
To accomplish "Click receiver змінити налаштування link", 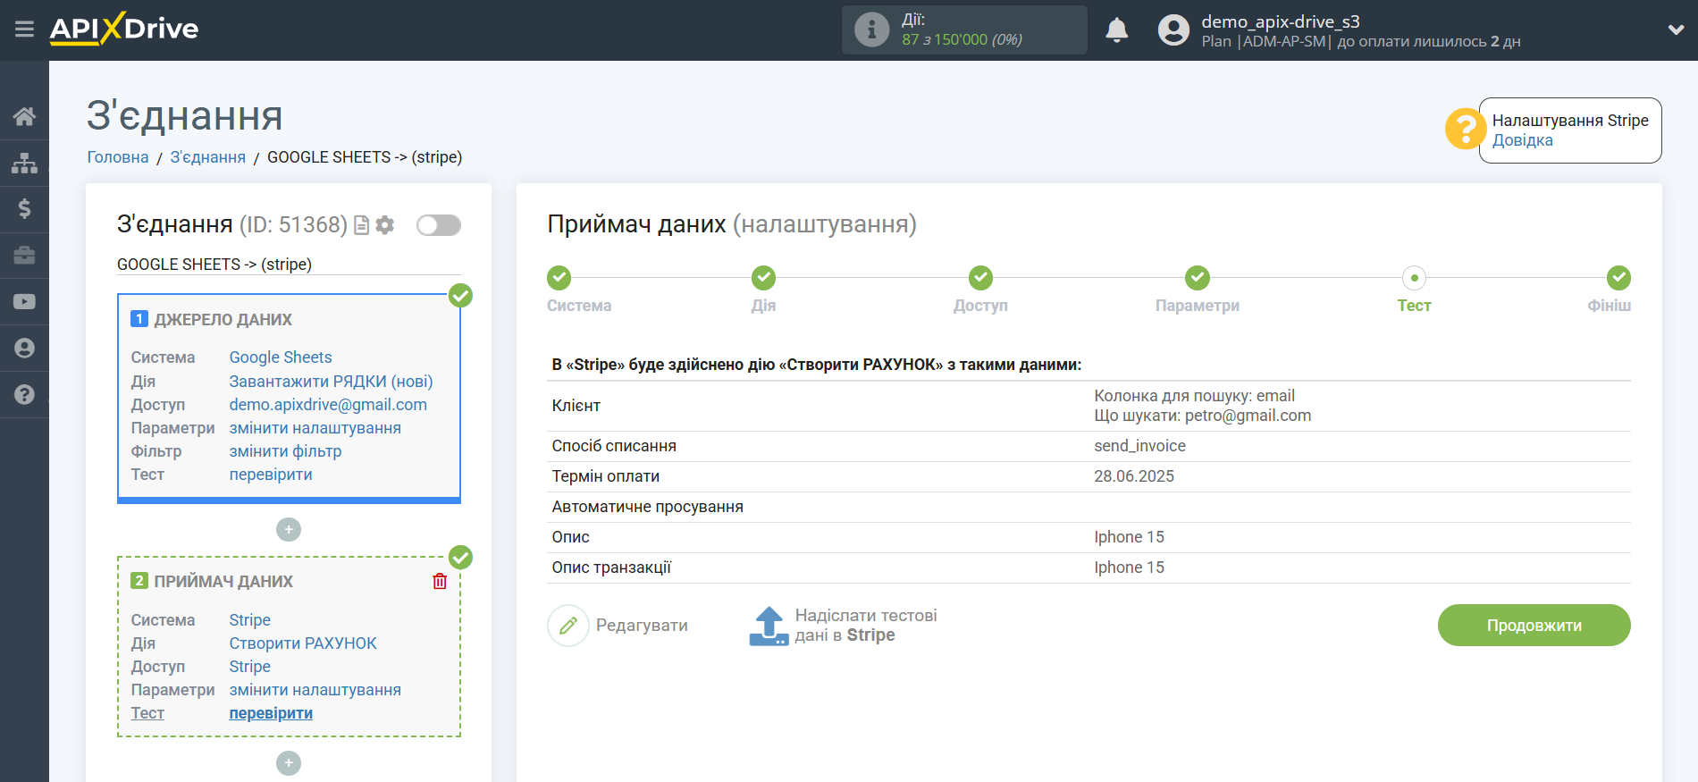I will [x=315, y=690].
